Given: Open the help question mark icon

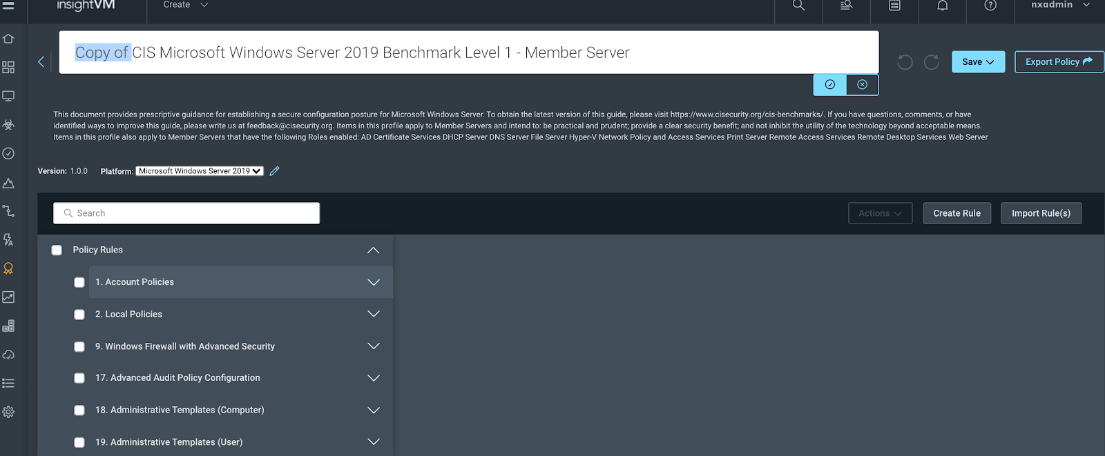Looking at the screenshot, I should click(x=990, y=6).
